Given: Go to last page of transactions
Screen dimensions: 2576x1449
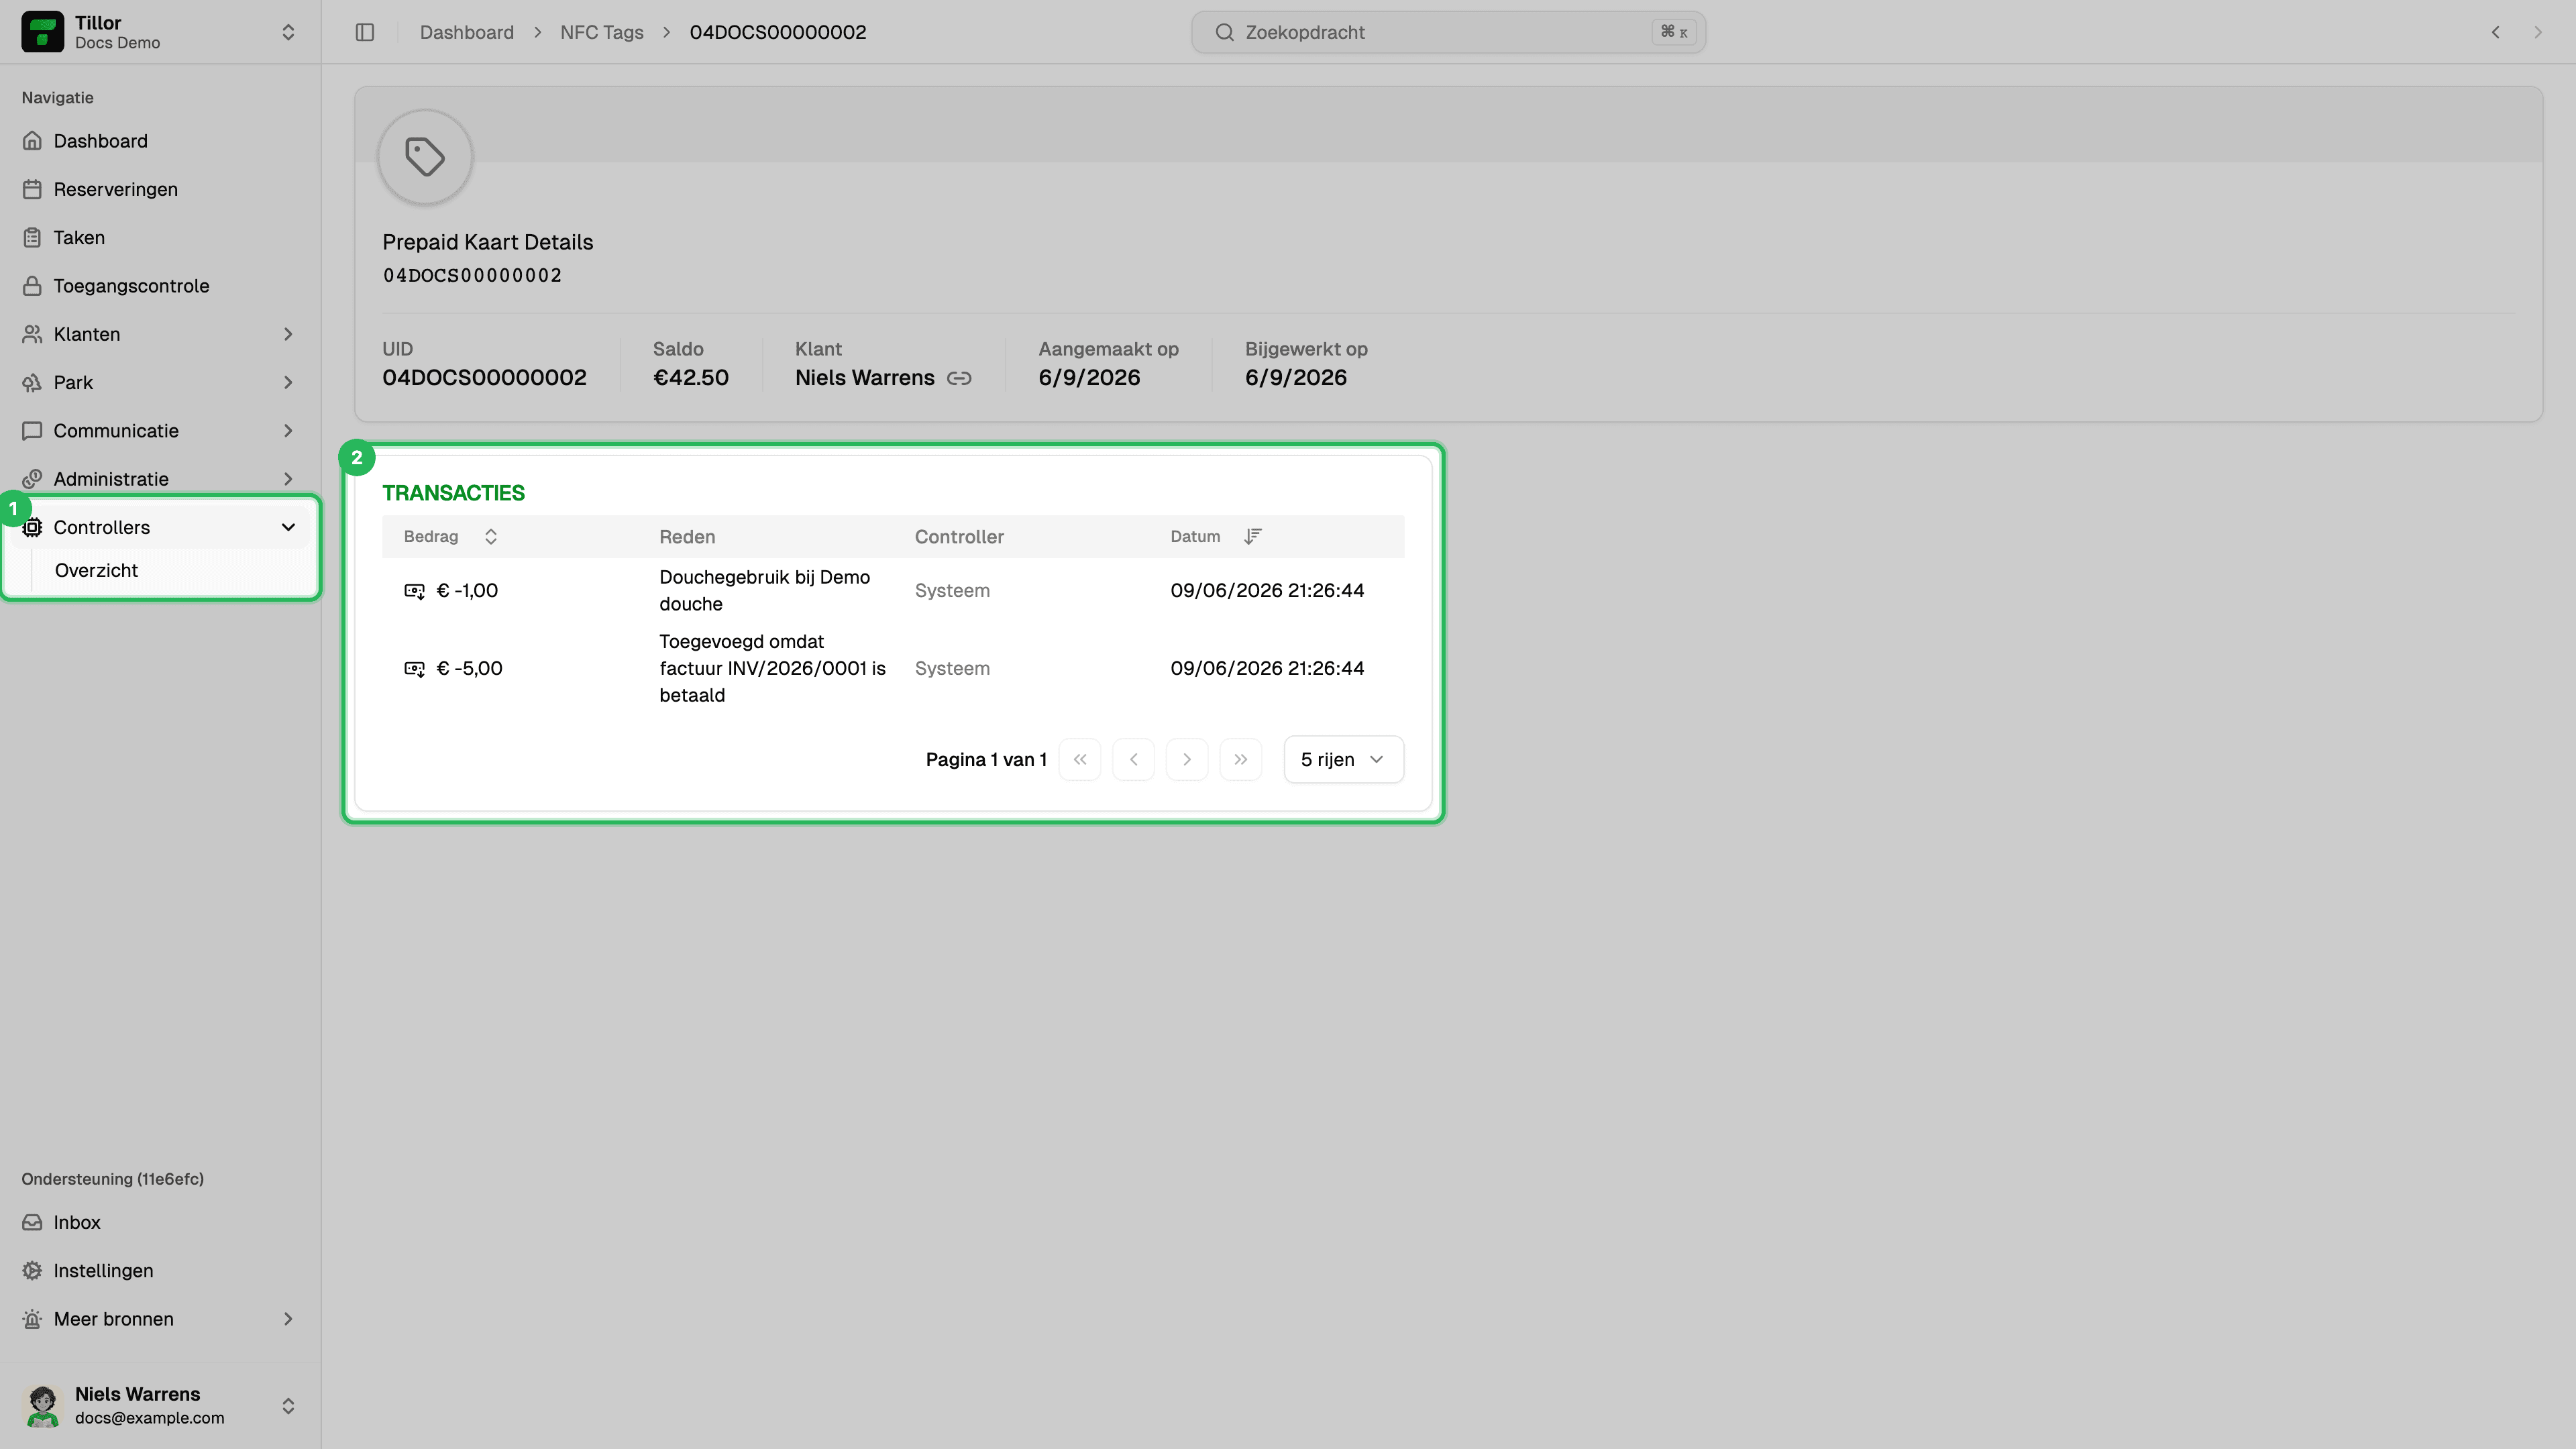Looking at the screenshot, I should click(1241, 760).
